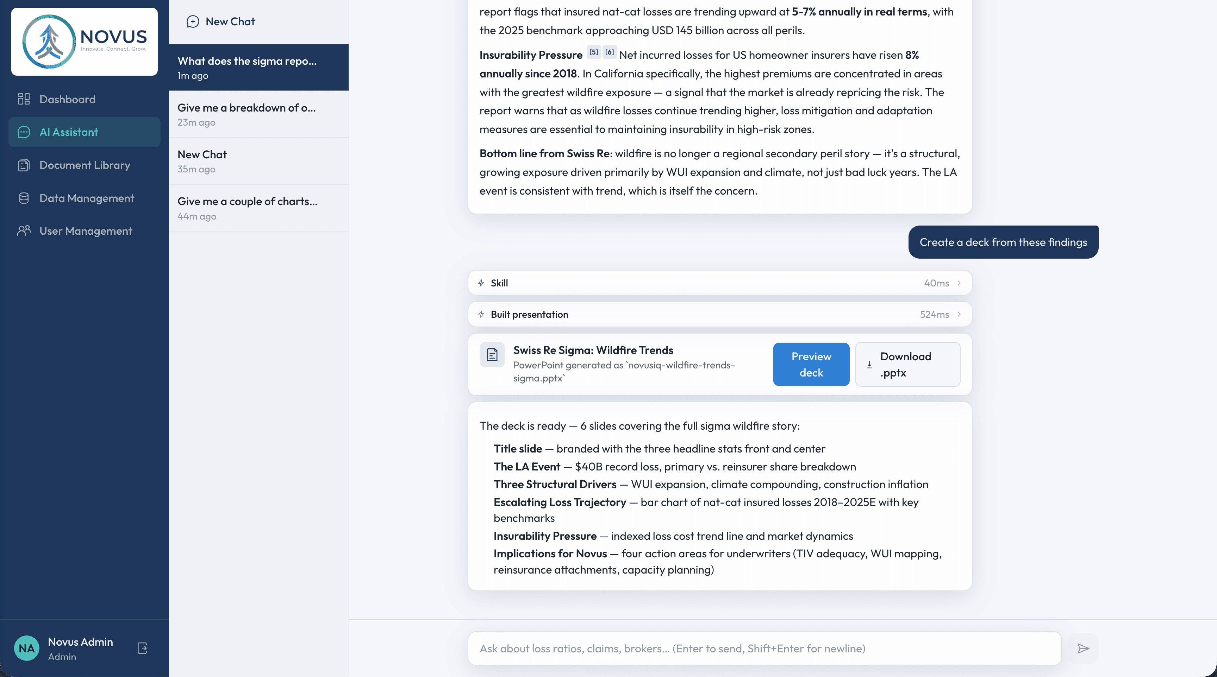Navigate to Document Library
Viewport: 1217px width, 677px height.
pyautogui.click(x=85, y=165)
